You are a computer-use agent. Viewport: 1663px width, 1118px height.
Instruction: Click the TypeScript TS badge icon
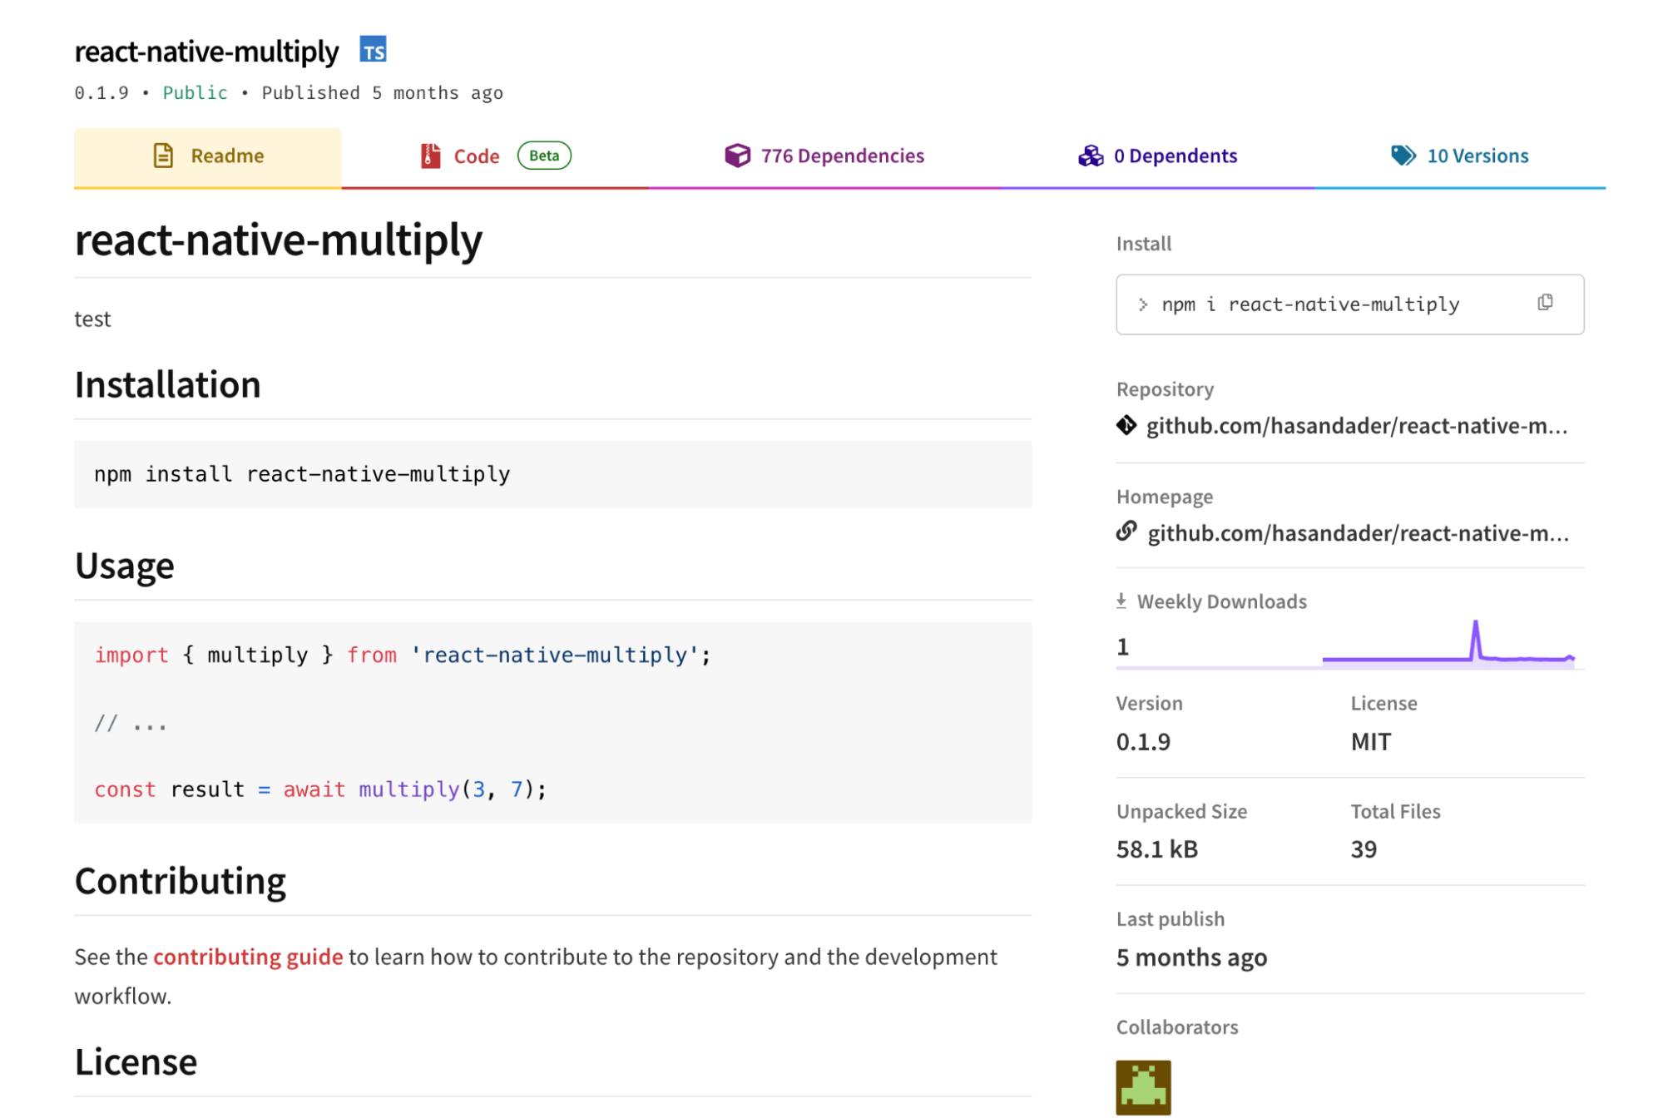click(373, 50)
